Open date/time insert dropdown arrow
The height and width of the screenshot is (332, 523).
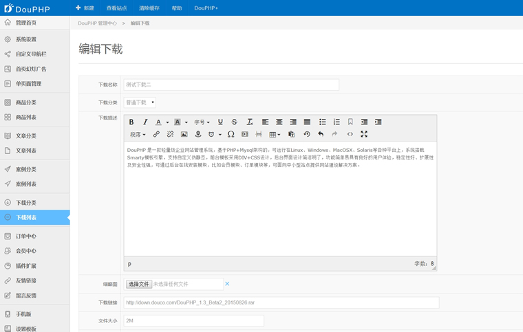[220, 135]
